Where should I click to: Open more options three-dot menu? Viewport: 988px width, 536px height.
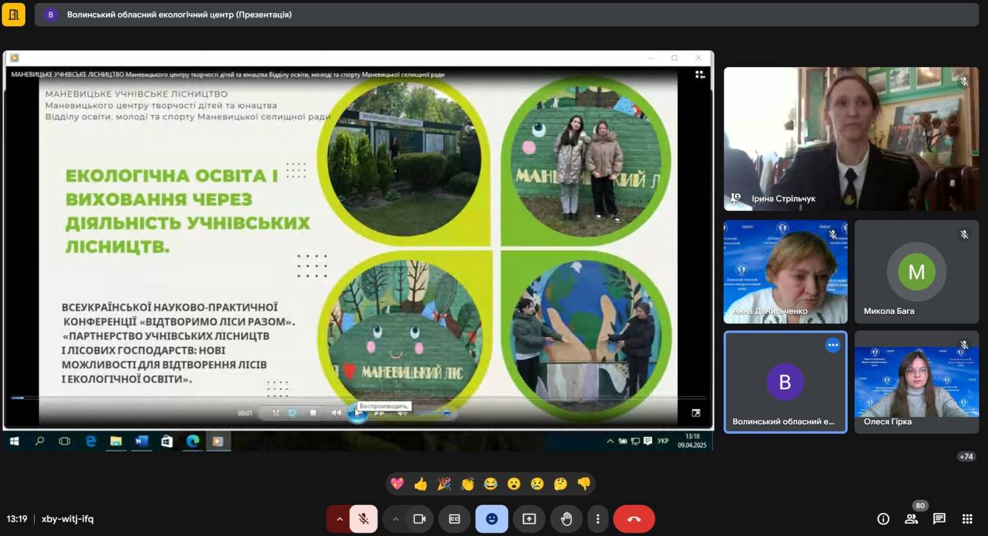click(598, 519)
